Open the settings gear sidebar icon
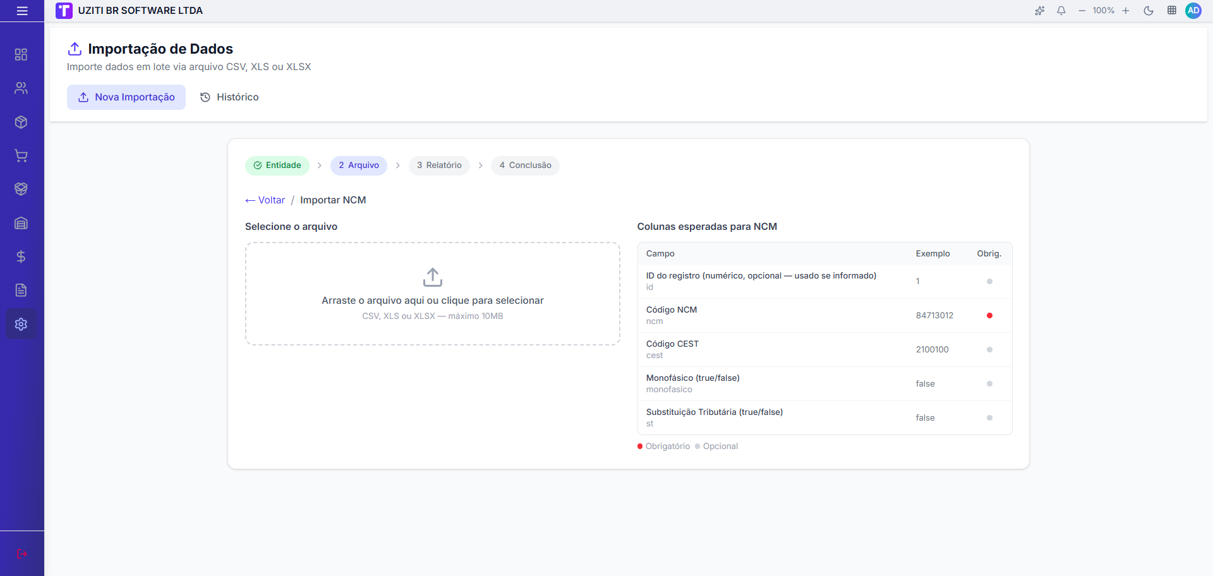 coord(21,324)
